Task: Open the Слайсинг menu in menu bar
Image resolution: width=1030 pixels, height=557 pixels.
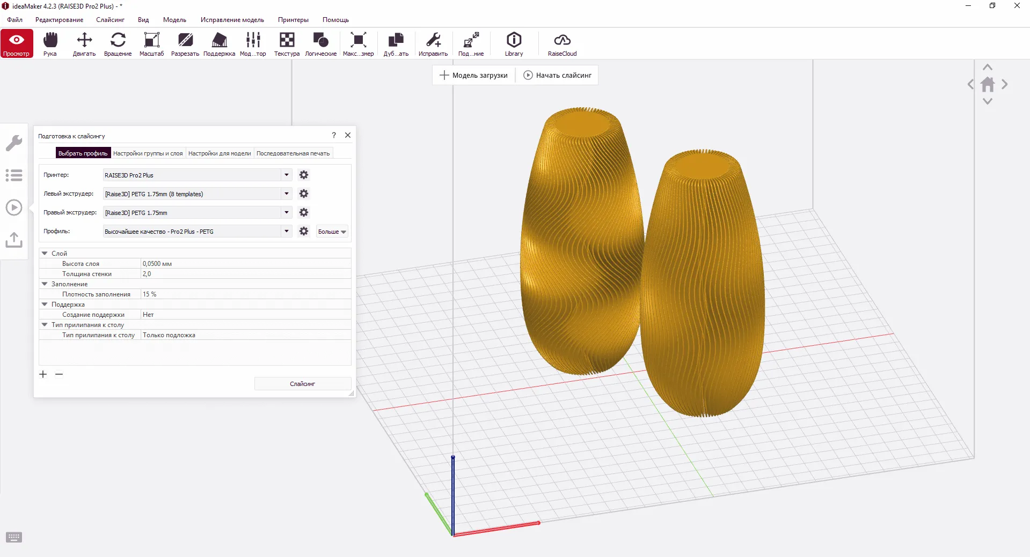Action: 110,20
